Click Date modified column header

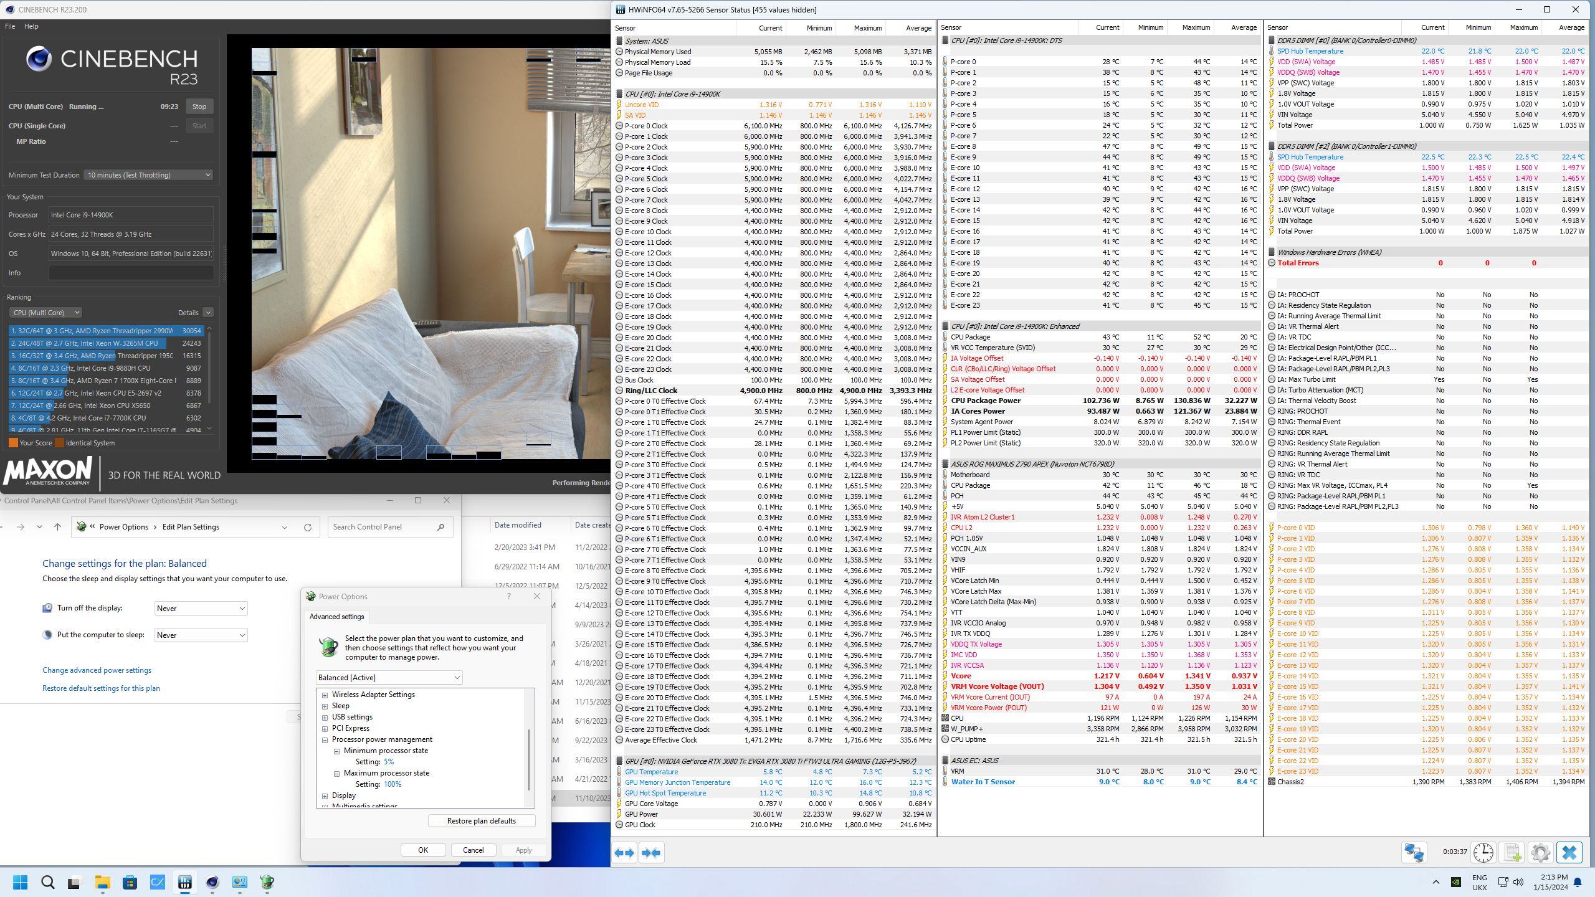point(518,525)
